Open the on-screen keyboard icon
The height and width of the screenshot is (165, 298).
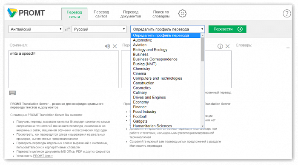point(12,93)
